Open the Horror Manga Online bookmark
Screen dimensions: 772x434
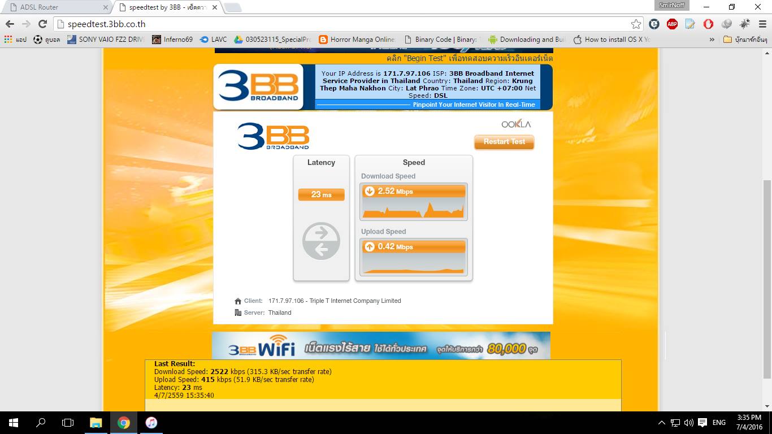[357, 40]
